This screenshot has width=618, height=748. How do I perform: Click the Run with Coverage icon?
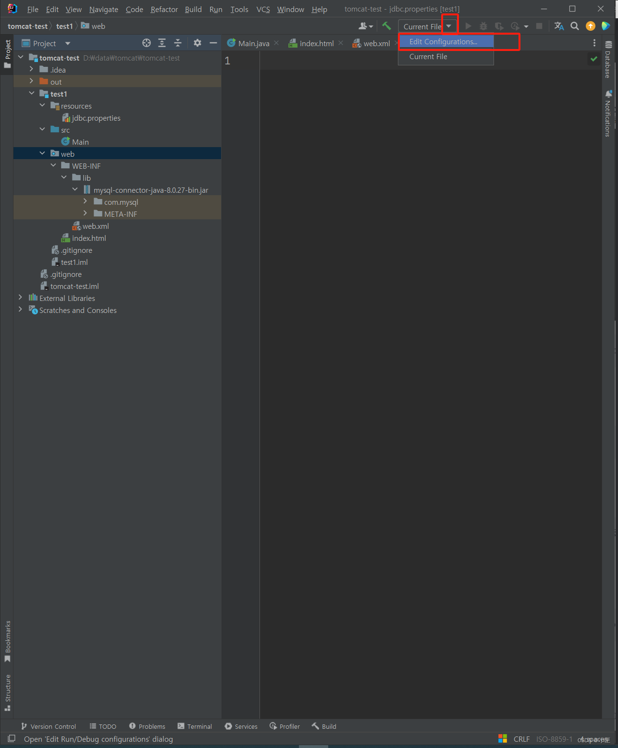tap(499, 26)
